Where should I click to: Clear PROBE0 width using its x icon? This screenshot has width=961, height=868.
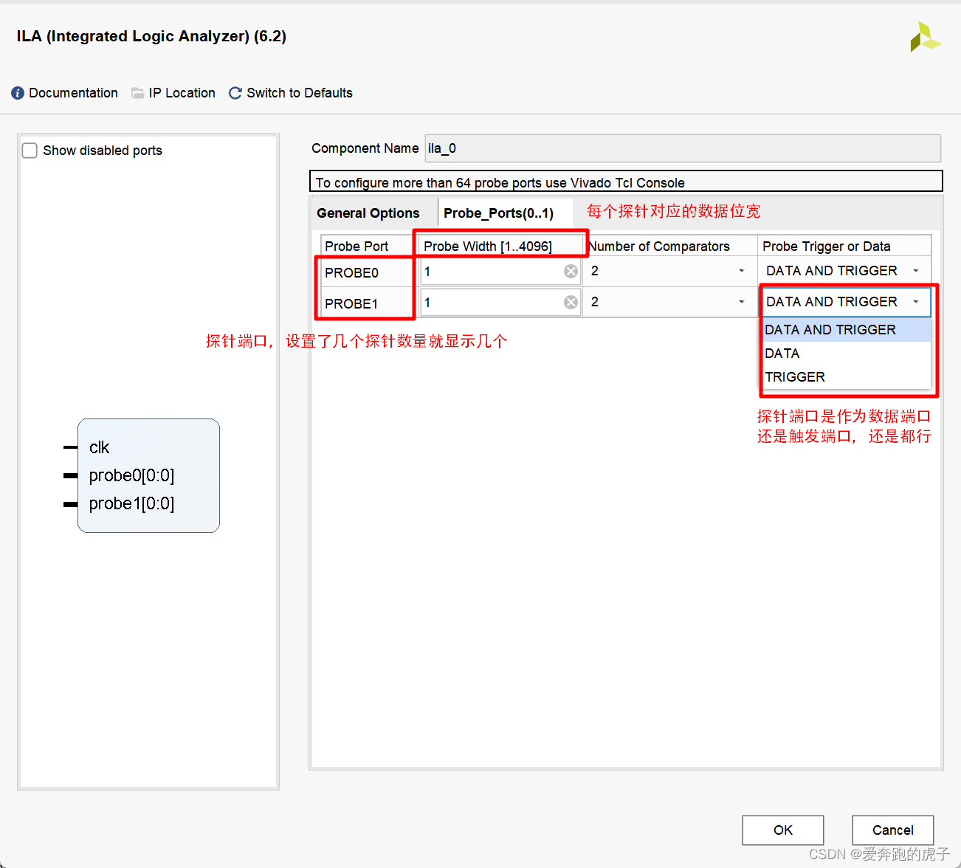[571, 271]
